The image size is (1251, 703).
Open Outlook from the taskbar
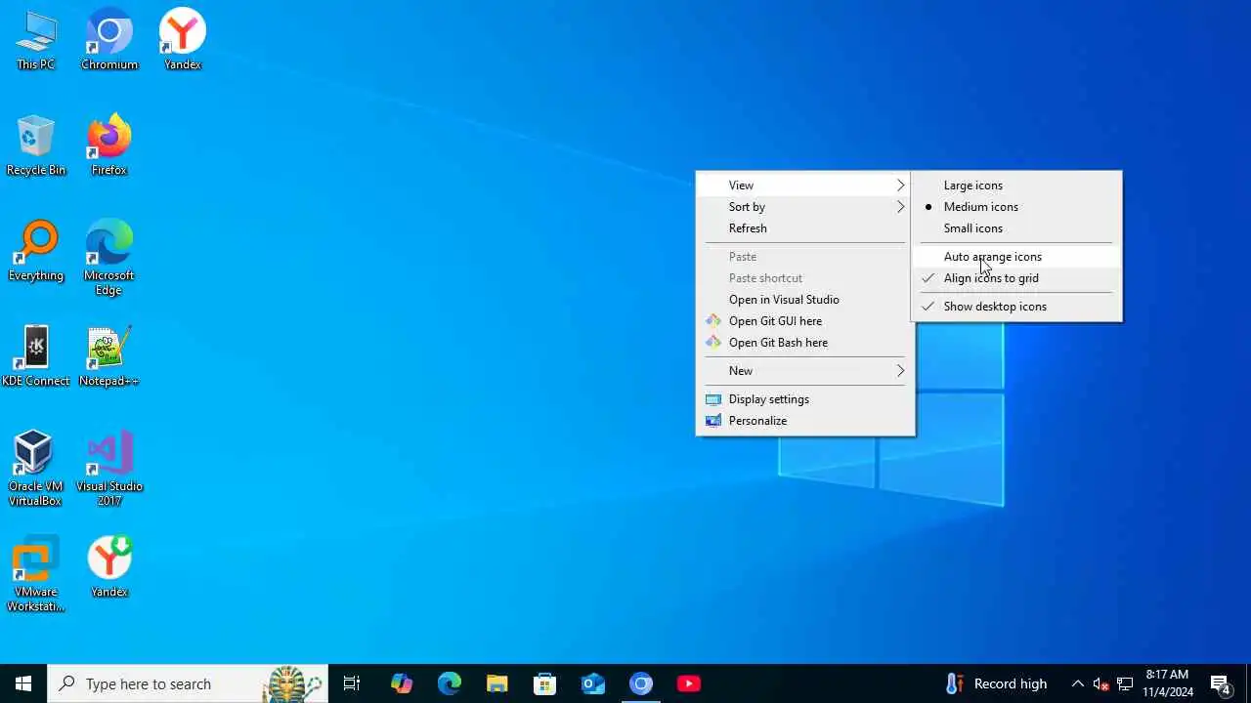pyautogui.click(x=592, y=683)
